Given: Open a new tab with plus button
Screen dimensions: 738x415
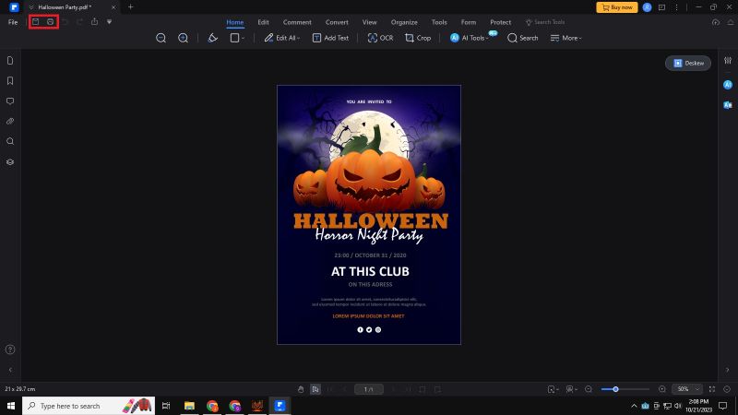Looking at the screenshot, I should pyautogui.click(x=130, y=7).
